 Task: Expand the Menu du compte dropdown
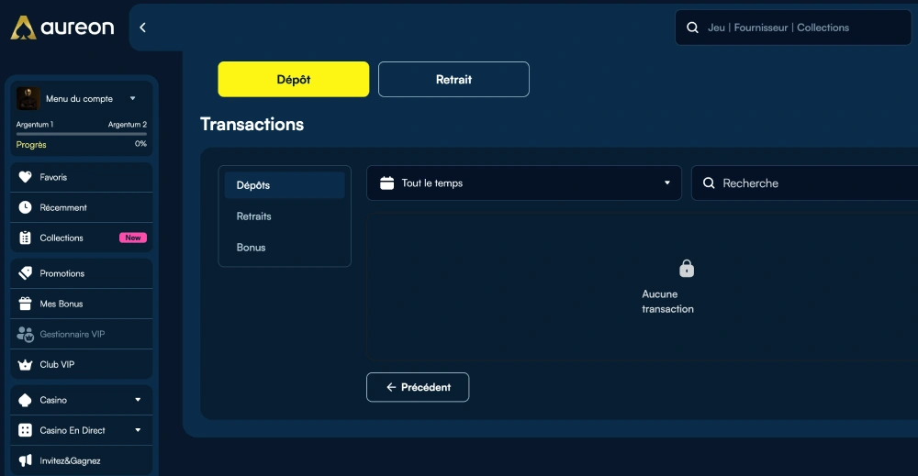point(133,98)
